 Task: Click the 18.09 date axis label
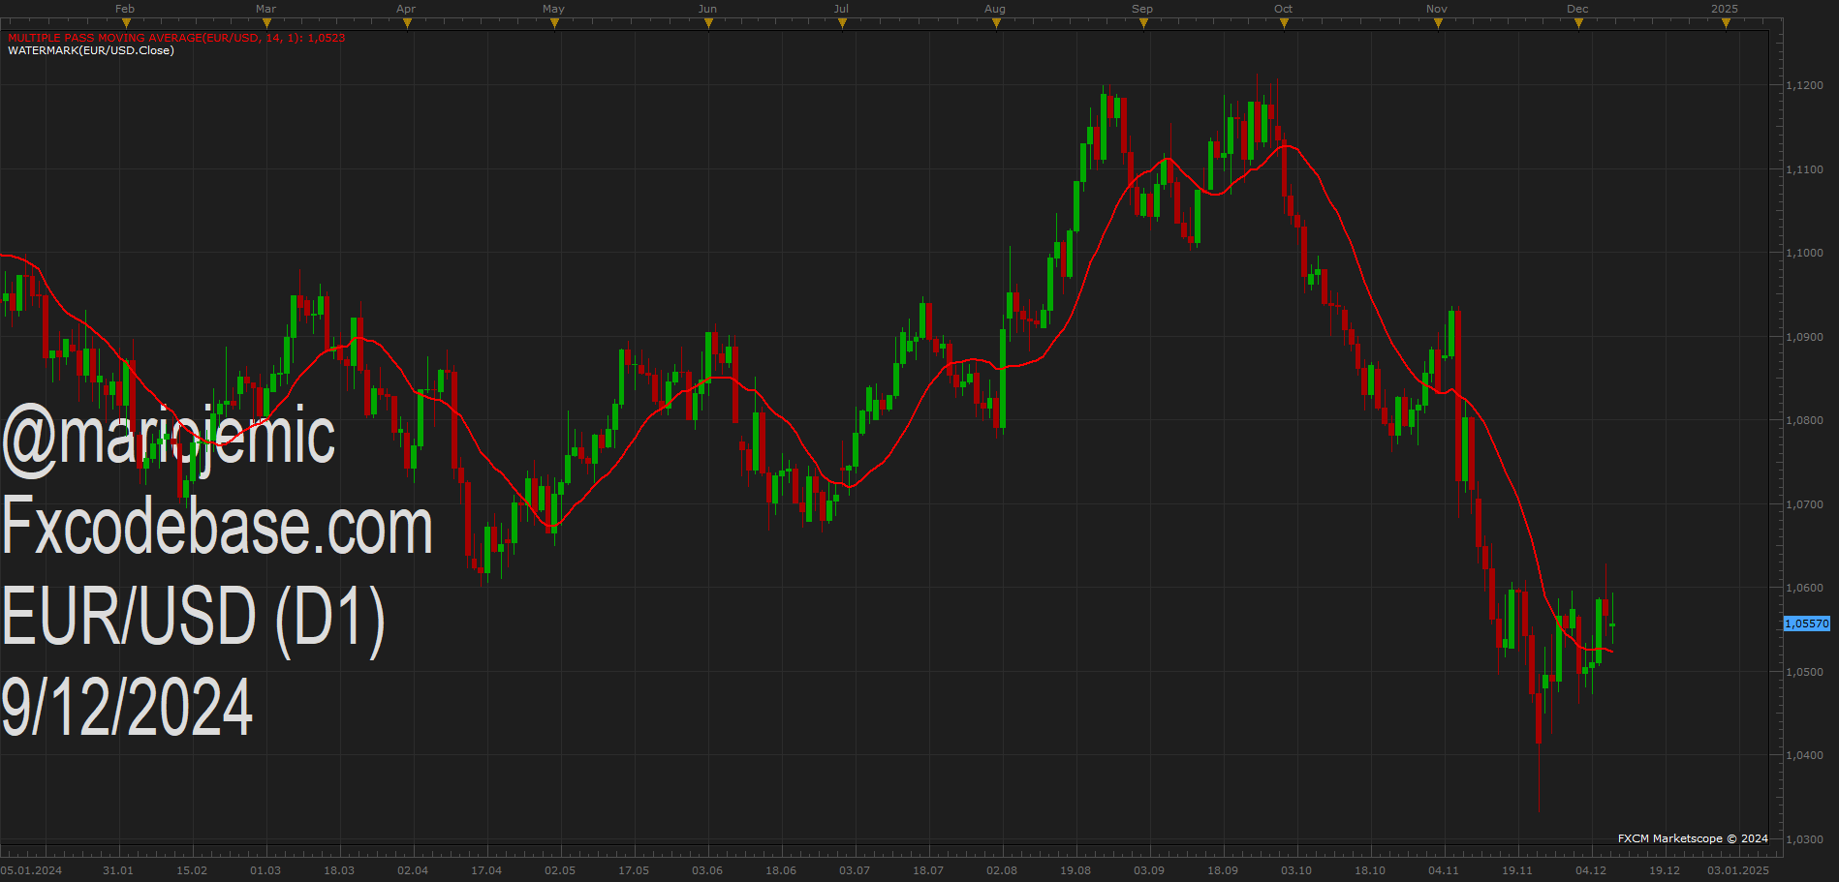click(x=1223, y=870)
